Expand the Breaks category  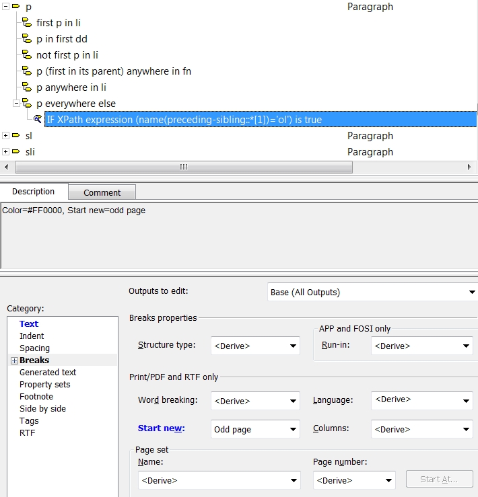(14, 360)
